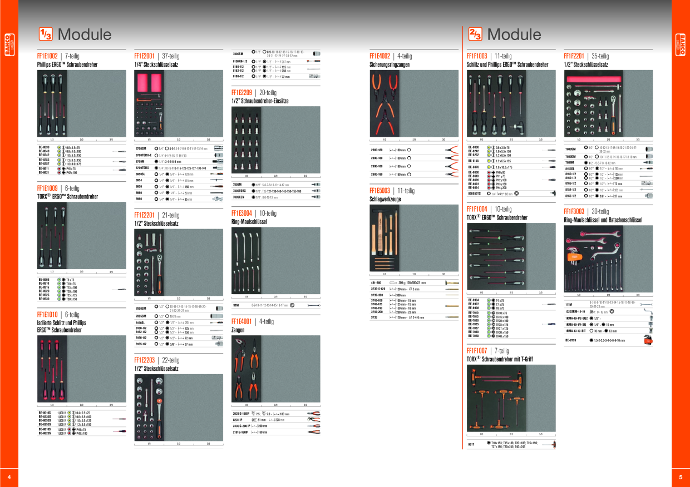The width and height of the screenshot is (690, 487).
Task: Click the title 'Zangen'
Action: 238,330
